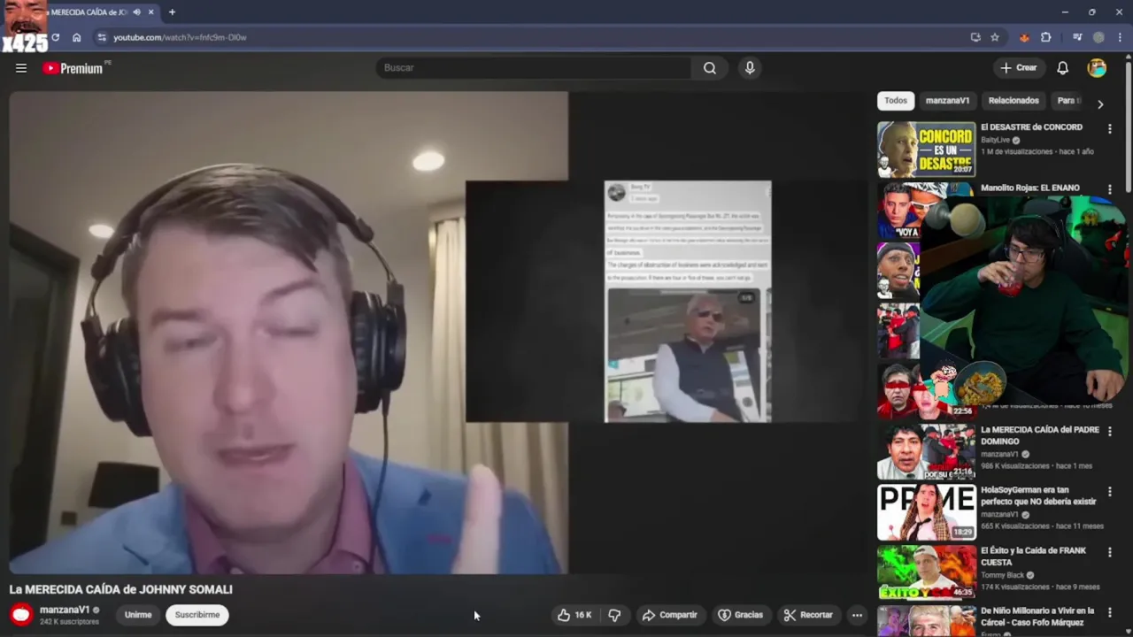Open options for El DESASTRE de CONCORD
This screenshot has width=1133, height=637.
click(x=1109, y=128)
